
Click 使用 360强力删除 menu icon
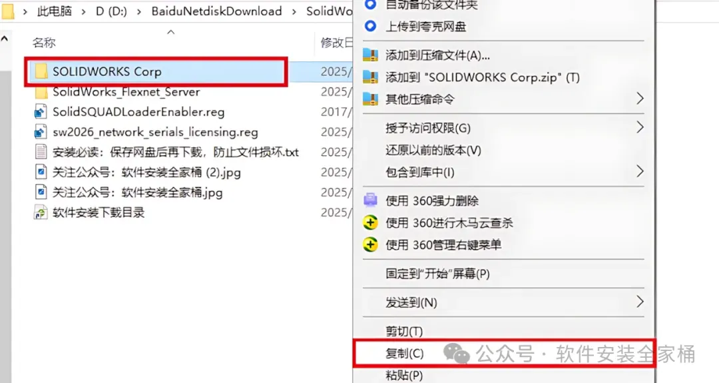tap(371, 200)
